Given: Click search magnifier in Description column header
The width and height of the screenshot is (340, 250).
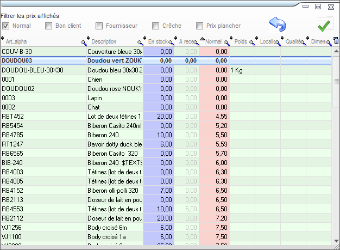Looking at the screenshot, I should (140, 42).
